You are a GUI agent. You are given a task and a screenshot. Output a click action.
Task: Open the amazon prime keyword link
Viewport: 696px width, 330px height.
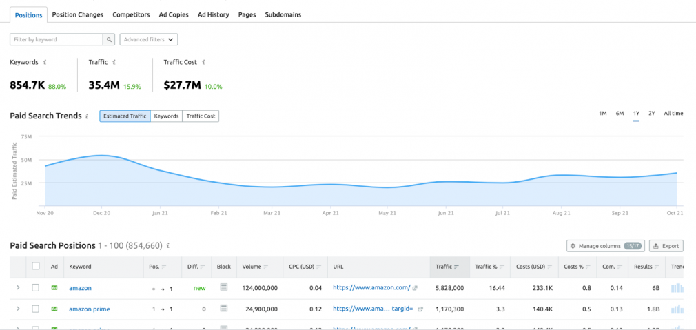click(89, 309)
